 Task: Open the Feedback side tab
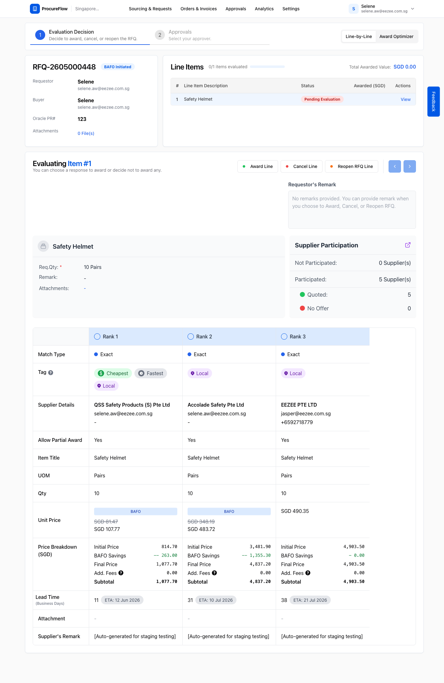(x=433, y=102)
